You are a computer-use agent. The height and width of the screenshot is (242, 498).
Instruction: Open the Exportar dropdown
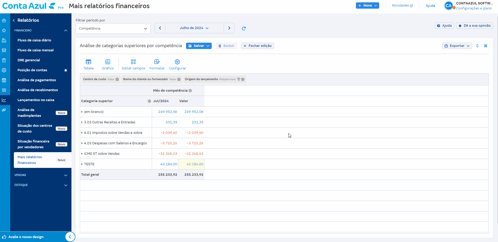457,46
